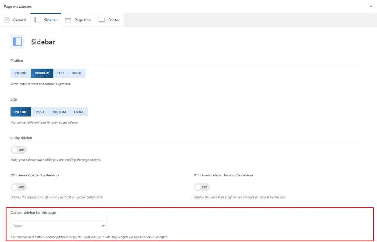
Task: Set sidebar position to Right
Action: coord(77,73)
